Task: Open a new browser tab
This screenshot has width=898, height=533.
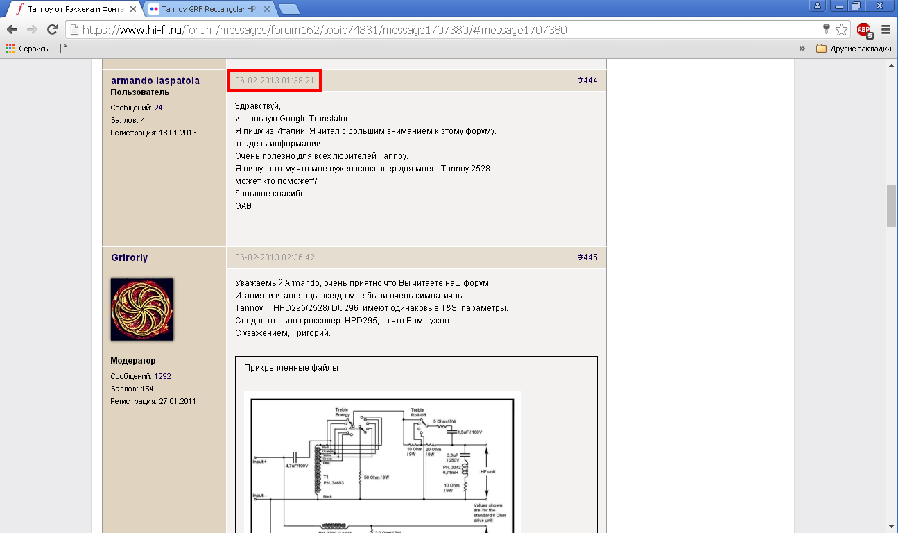Action: (289, 9)
